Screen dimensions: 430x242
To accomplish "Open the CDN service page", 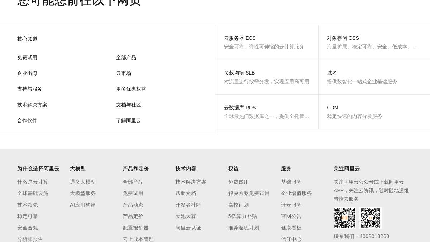I will coord(332,108).
